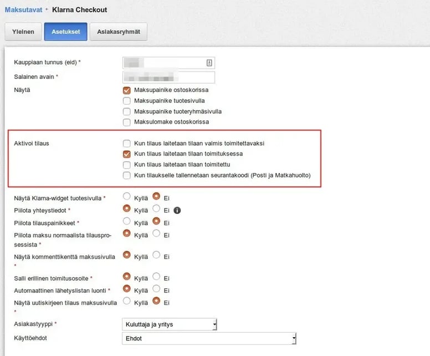Go to Maksutavat breadcrumb link
Screen dimensions: 430x356
point(24,10)
